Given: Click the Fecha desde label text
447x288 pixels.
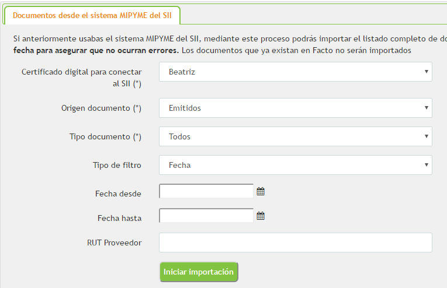Looking at the screenshot, I should pyautogui.click(x=118, y=194).
